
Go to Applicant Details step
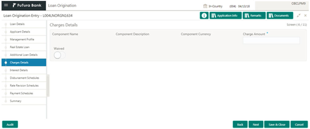pos(24,32)
